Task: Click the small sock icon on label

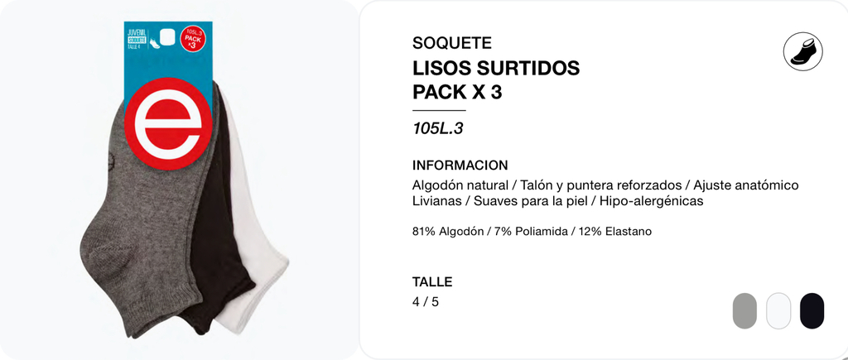Action: click(x=154, y=45)
